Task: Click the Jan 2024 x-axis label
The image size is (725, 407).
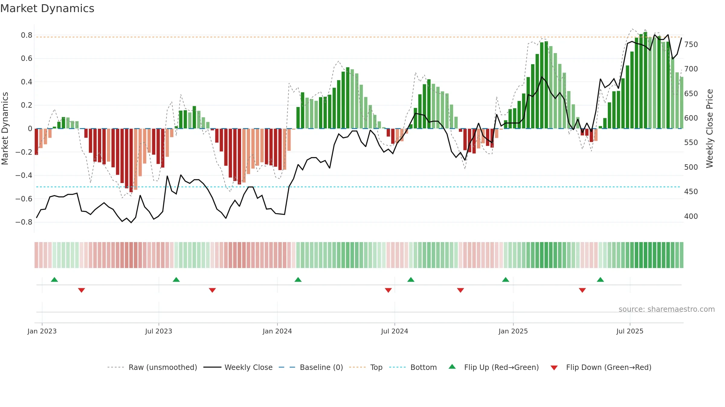Action: point(277,331)
